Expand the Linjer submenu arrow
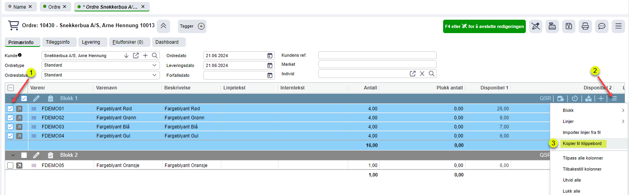 pos(623,121)
